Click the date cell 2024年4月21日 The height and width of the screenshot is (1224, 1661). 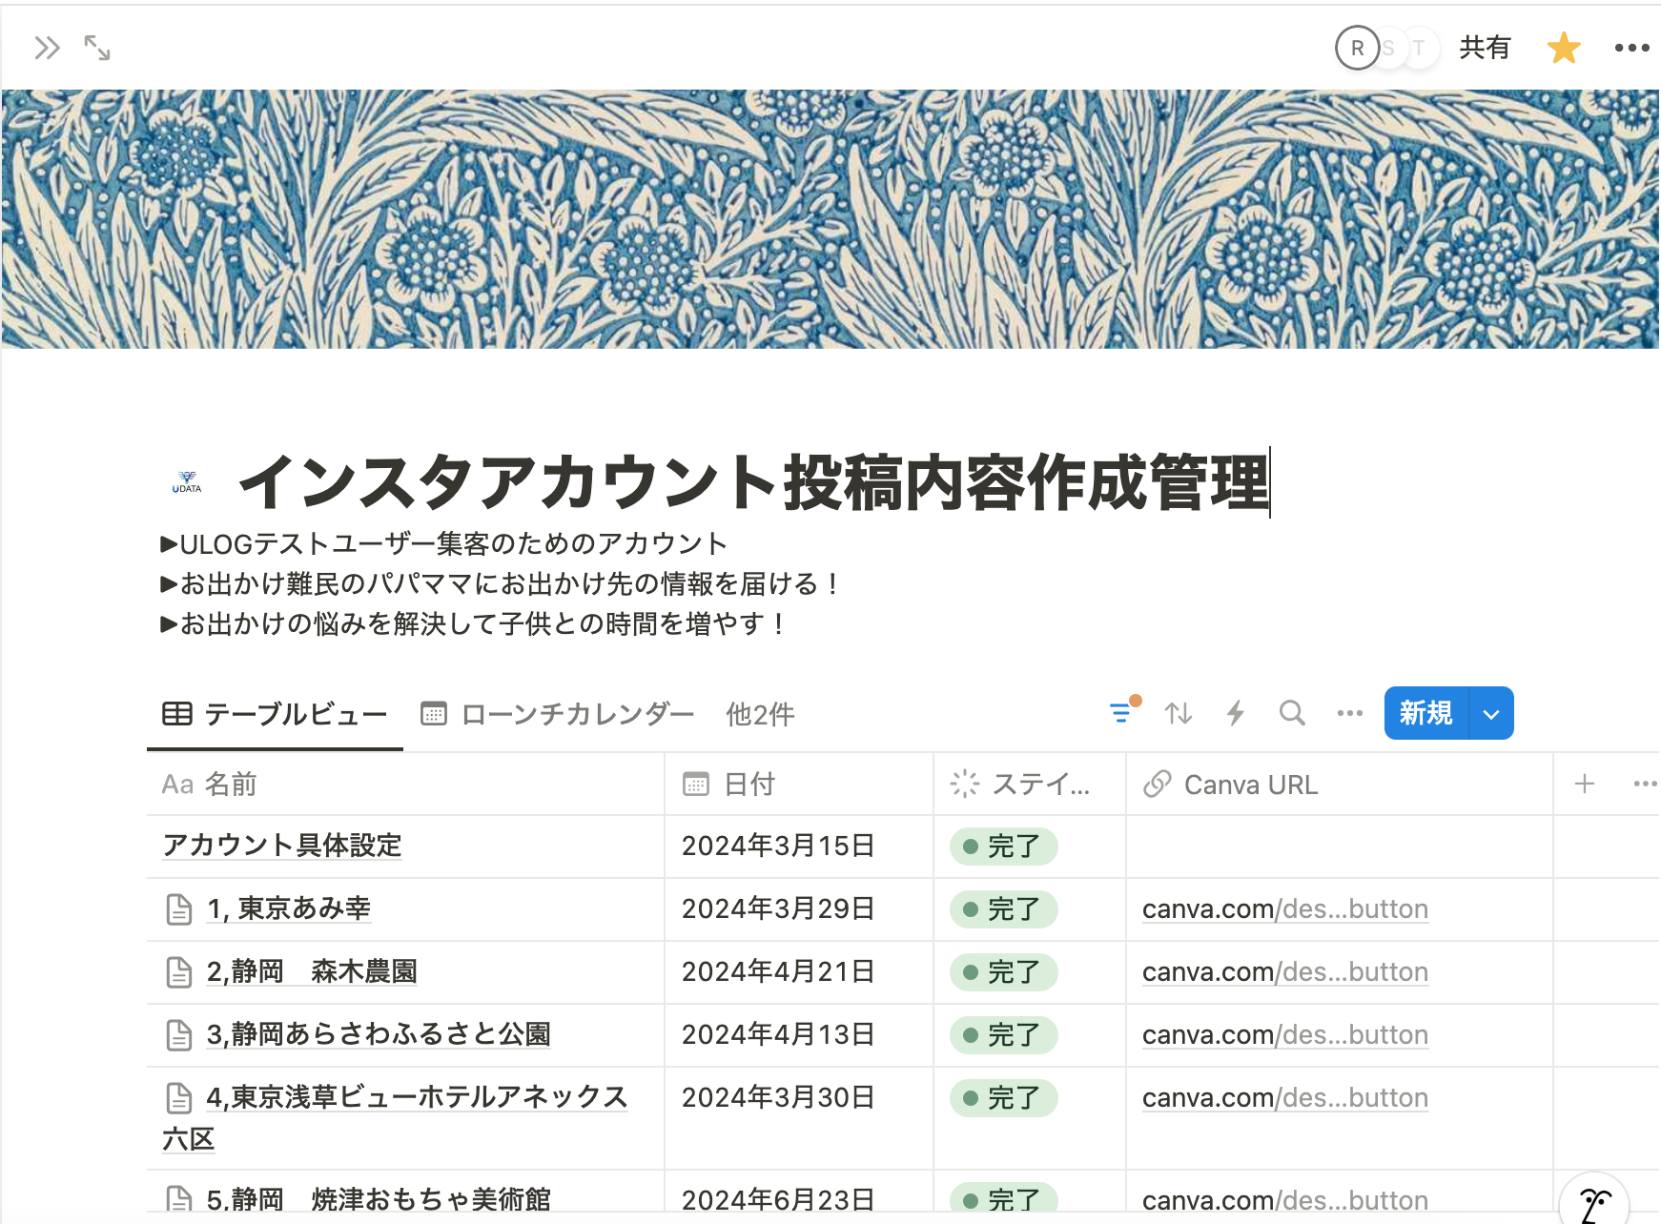[799, 972]
